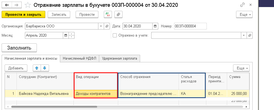Go back with the left arrow
The width and height of the screenshot is (274, 110).
[x=7, y=5]
